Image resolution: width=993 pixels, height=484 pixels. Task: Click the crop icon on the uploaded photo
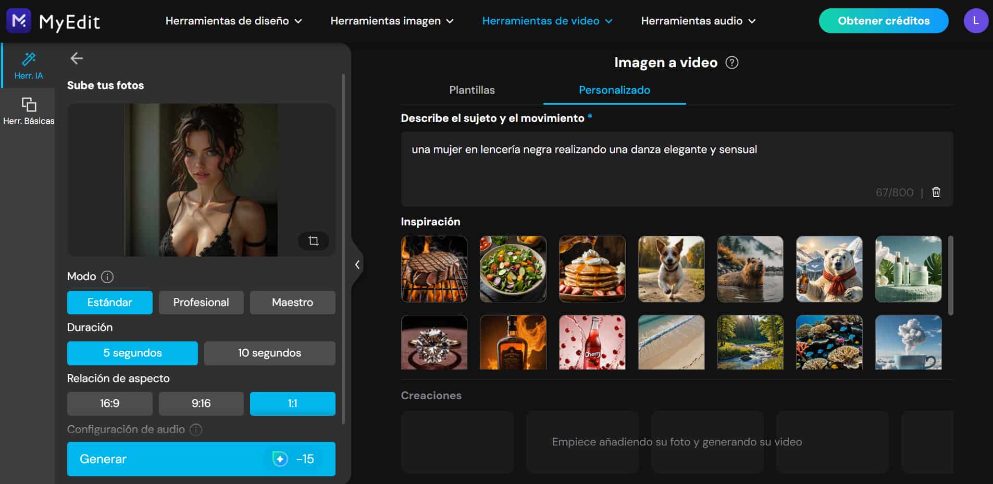pos(313,241)
